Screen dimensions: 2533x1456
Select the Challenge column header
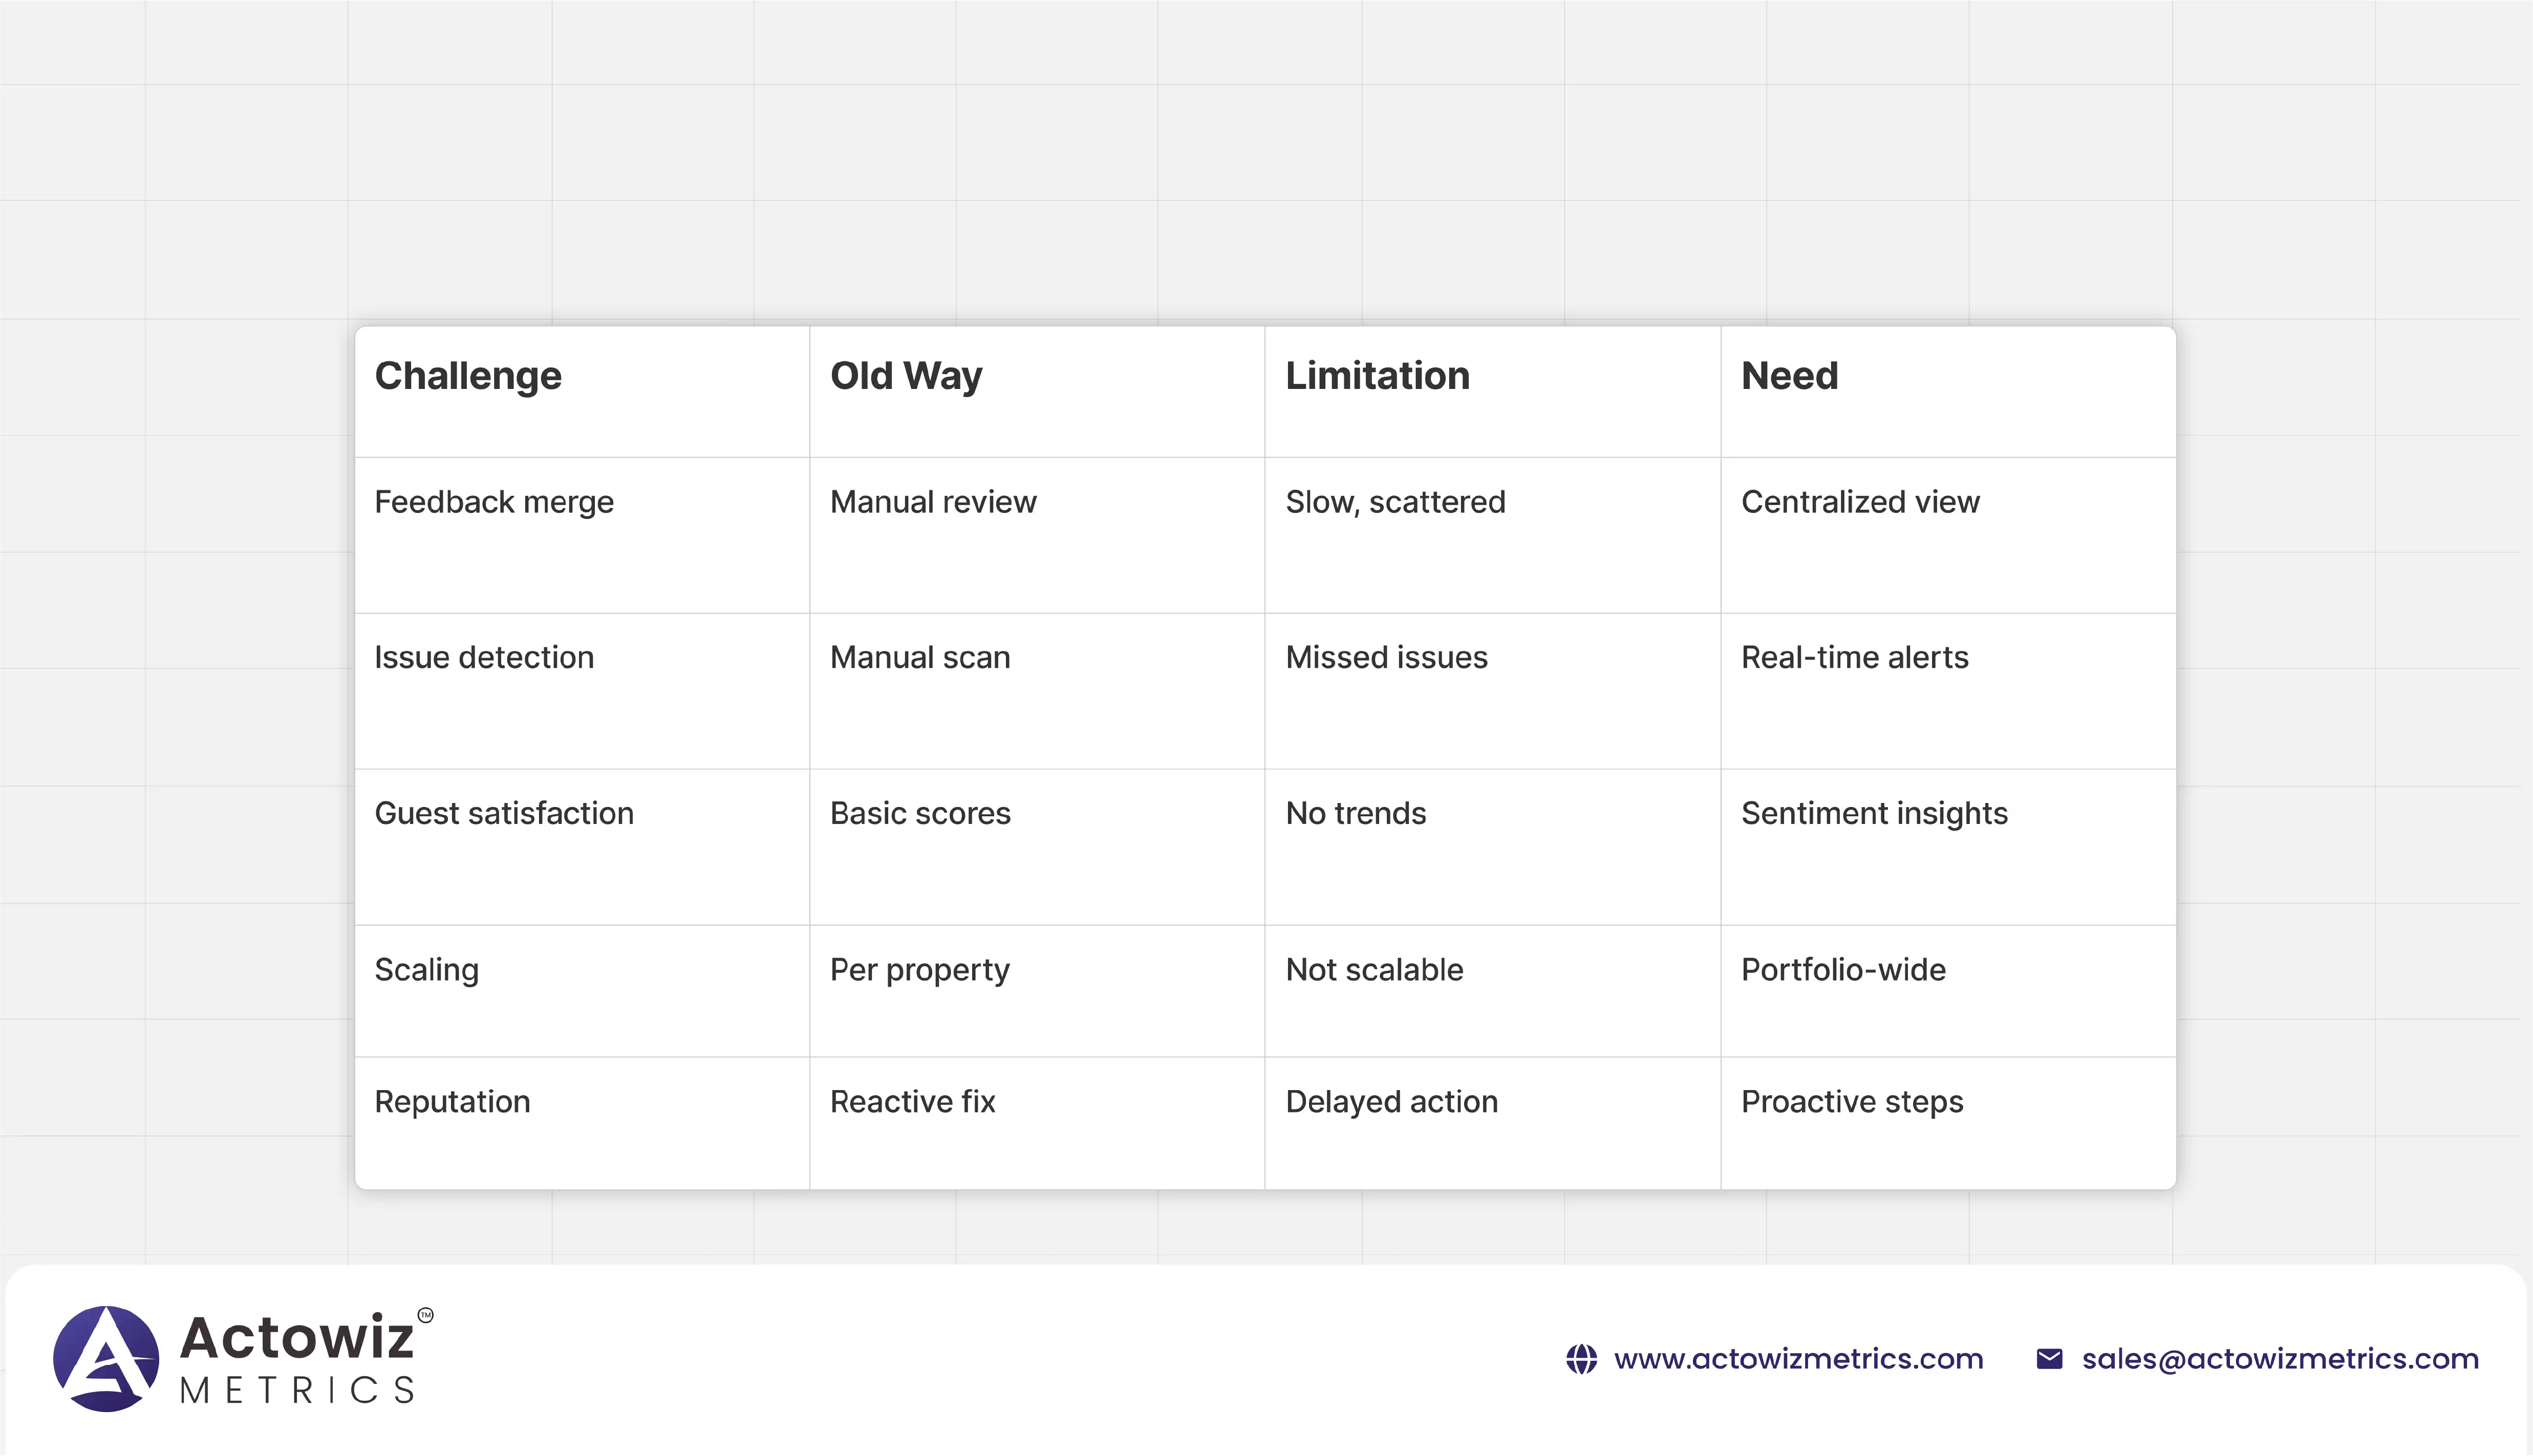(468, 376)
